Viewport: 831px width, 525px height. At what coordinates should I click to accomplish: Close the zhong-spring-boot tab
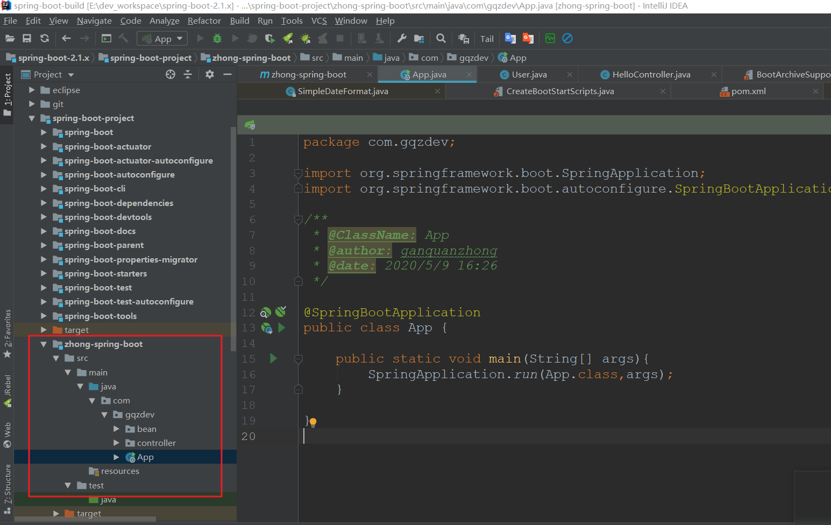point(370,75)
